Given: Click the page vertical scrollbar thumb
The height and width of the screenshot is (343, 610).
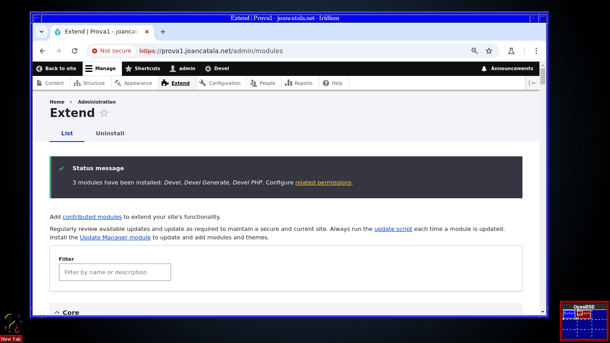Looking at the screenshot, I should point(543,76).
